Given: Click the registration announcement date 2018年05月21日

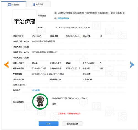Looking at the screenshot, I should (73, 69).
